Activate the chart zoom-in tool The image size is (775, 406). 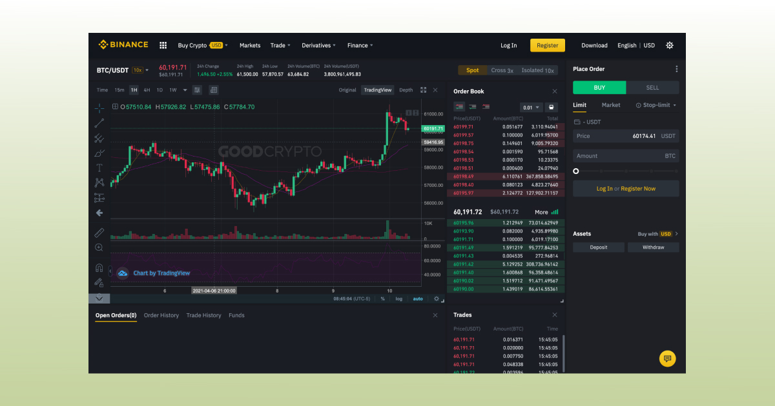[x=99, y=247]
